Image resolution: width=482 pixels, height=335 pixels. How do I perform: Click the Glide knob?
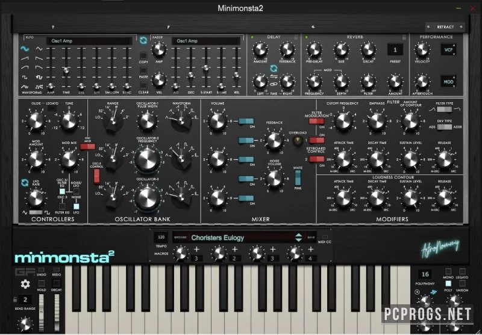[36, 121]
